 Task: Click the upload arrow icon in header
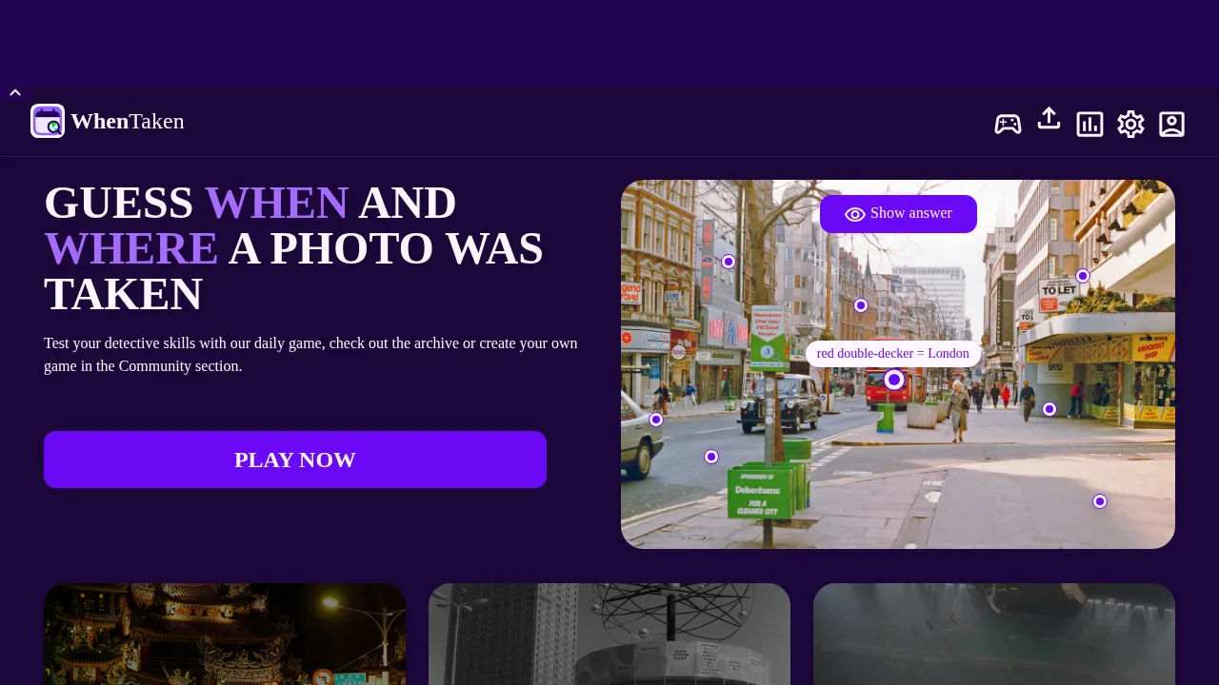tap(1049, 119)
